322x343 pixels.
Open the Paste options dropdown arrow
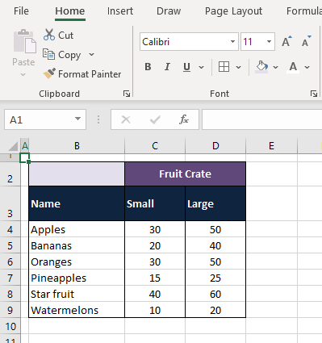(23, 74)
